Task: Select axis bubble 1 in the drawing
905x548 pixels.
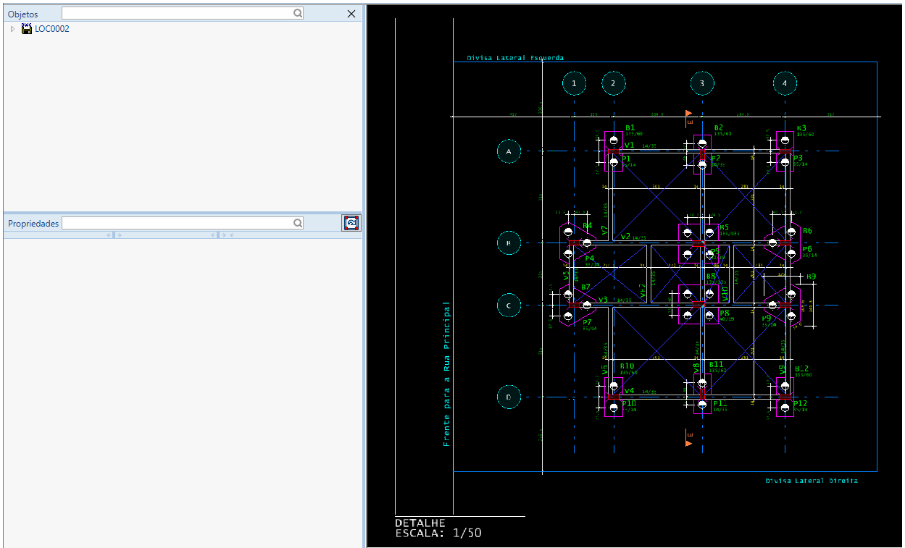Action: 574,84
